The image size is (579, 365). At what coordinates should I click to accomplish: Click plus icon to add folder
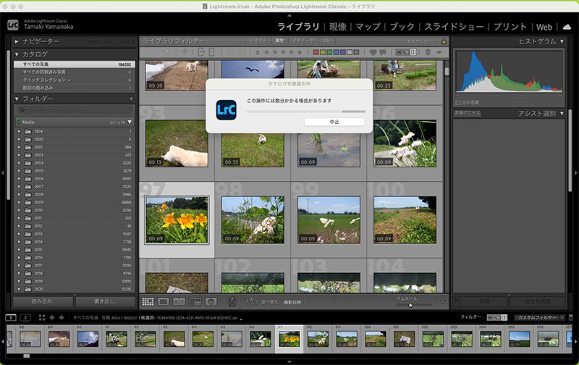[x=131, y=98]
